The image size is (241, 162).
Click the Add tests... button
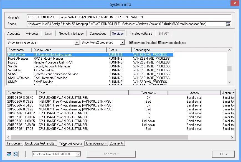[111, 154]
